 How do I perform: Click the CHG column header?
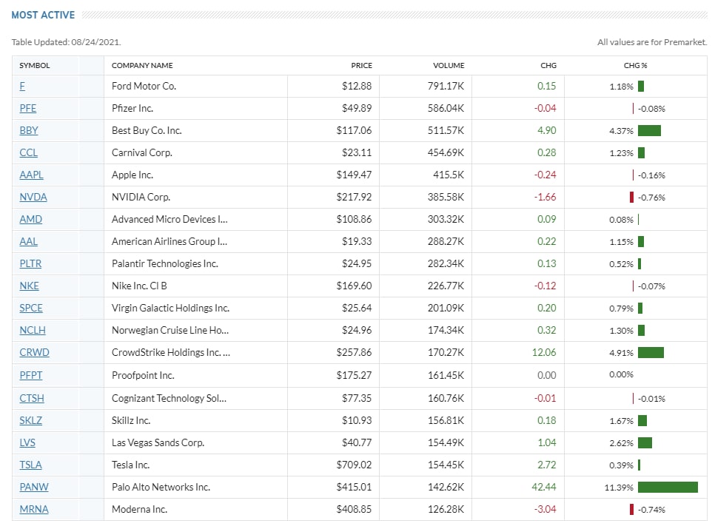pyautogui.click(x=548, y=66)
